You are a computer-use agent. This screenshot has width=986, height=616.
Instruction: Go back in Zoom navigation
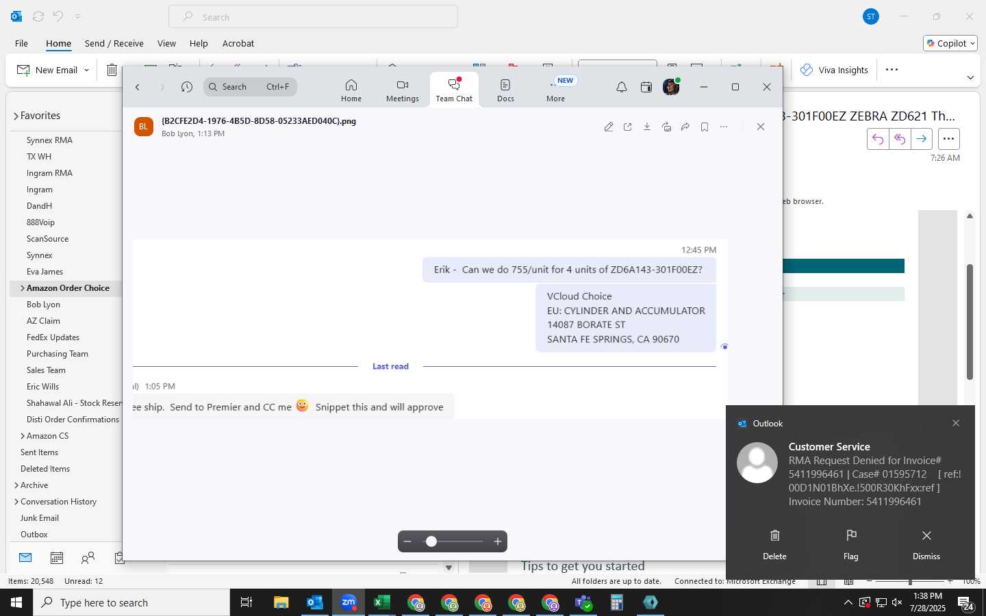point(138,87)
